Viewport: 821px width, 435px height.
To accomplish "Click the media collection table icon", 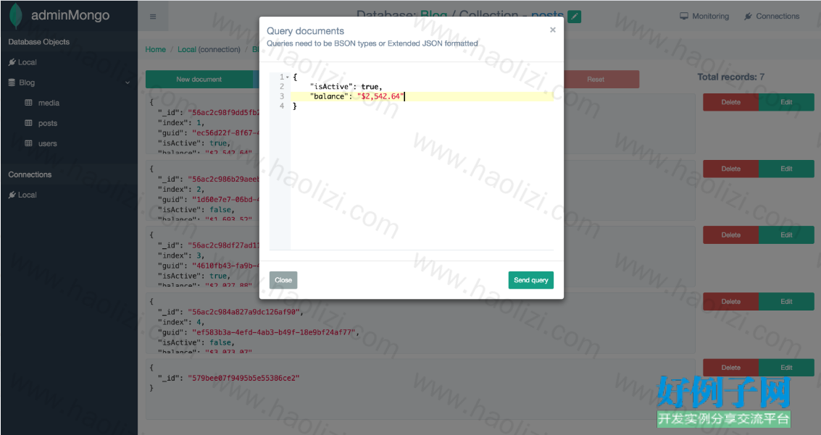I will tap(29, 103).
